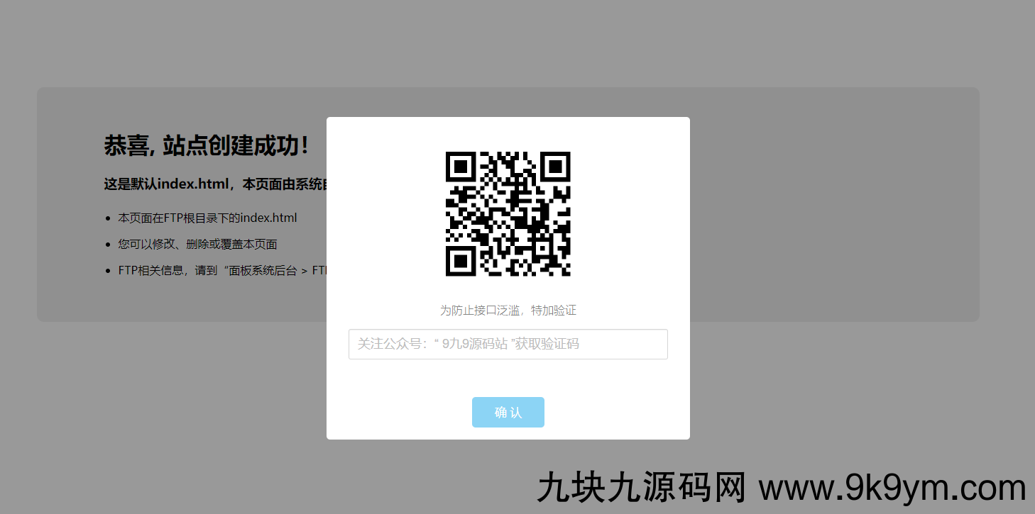Click the bullet dot before FTP相关信息

(108, 271)
